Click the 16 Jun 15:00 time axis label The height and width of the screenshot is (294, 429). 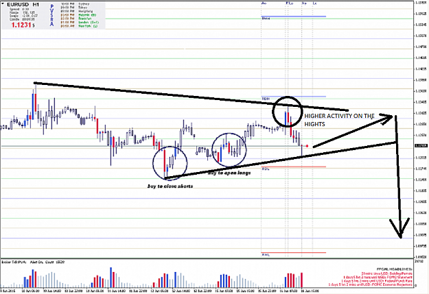(309, 291)
